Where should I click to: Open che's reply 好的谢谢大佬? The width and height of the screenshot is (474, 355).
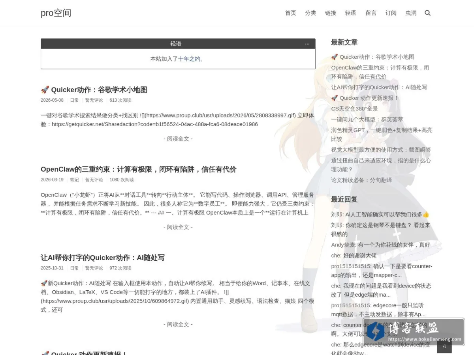tap(359, 256)
